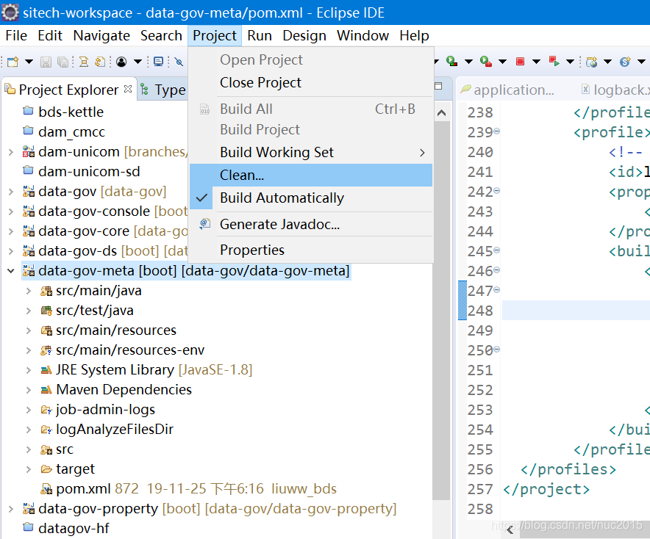650x539 pixels.
Task: Click line number 256 in the editor gutter
Action: pos(480,469)
